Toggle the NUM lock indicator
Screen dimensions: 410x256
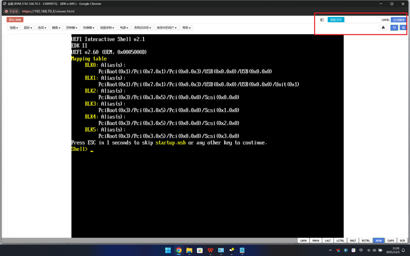coord(379,240)
